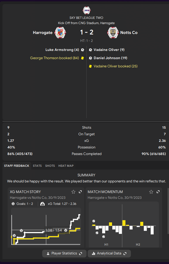Open Analytical Data

(109, 253)
